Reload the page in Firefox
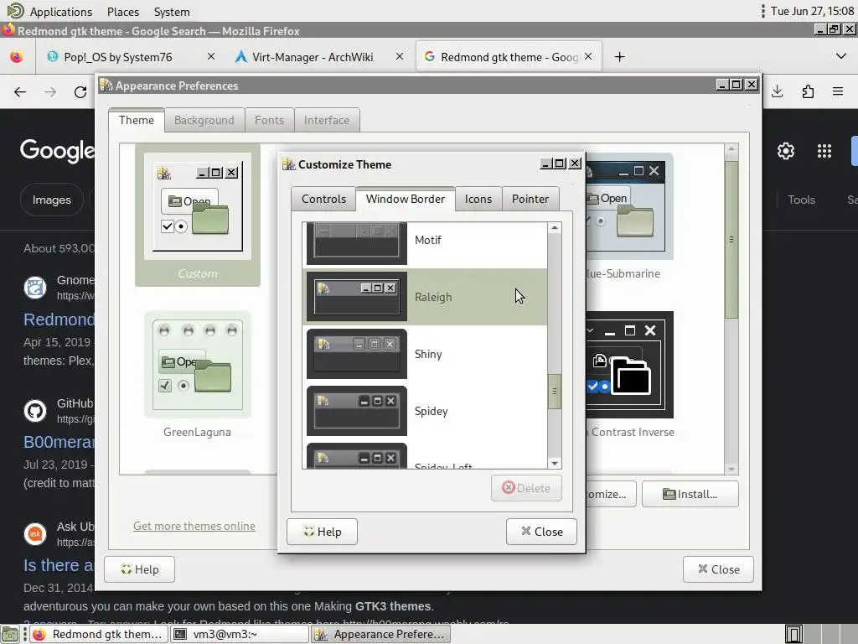The width and height of the screenshot is (858, 644). pyautogui.click(x=80, y=92)
